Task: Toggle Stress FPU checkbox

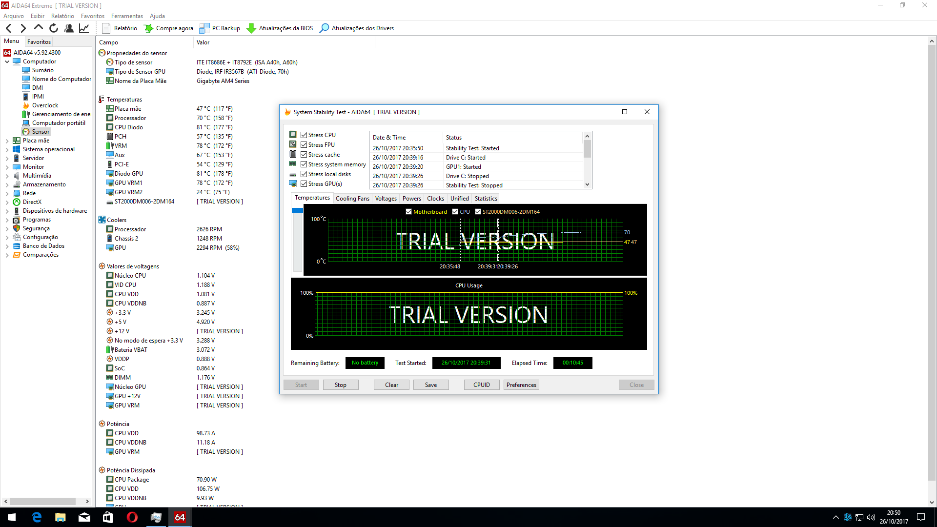Action: tap(304, 145)
